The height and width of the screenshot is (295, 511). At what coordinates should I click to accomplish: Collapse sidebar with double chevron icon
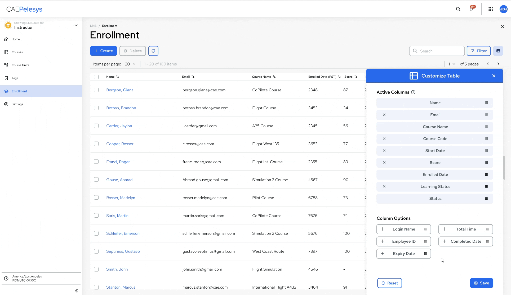[x=77, y=291]
